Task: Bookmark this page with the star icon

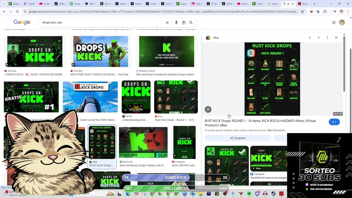Action: [x=302, y=12]
